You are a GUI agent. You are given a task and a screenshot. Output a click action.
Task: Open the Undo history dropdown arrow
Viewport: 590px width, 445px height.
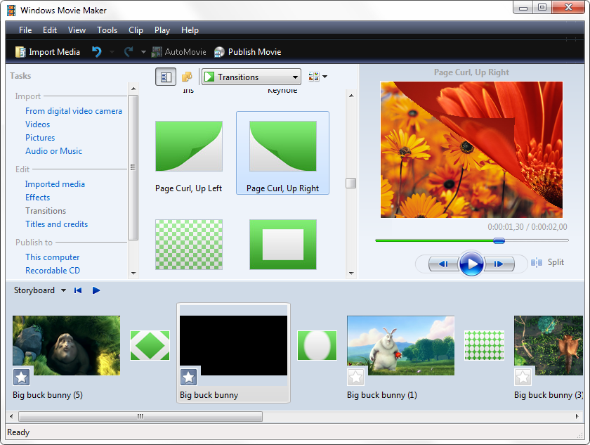pyautogui.click(x=112, y=52)
